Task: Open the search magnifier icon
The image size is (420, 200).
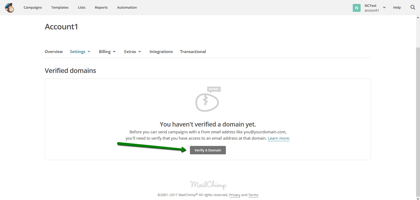Action: [x=413, y=7]
